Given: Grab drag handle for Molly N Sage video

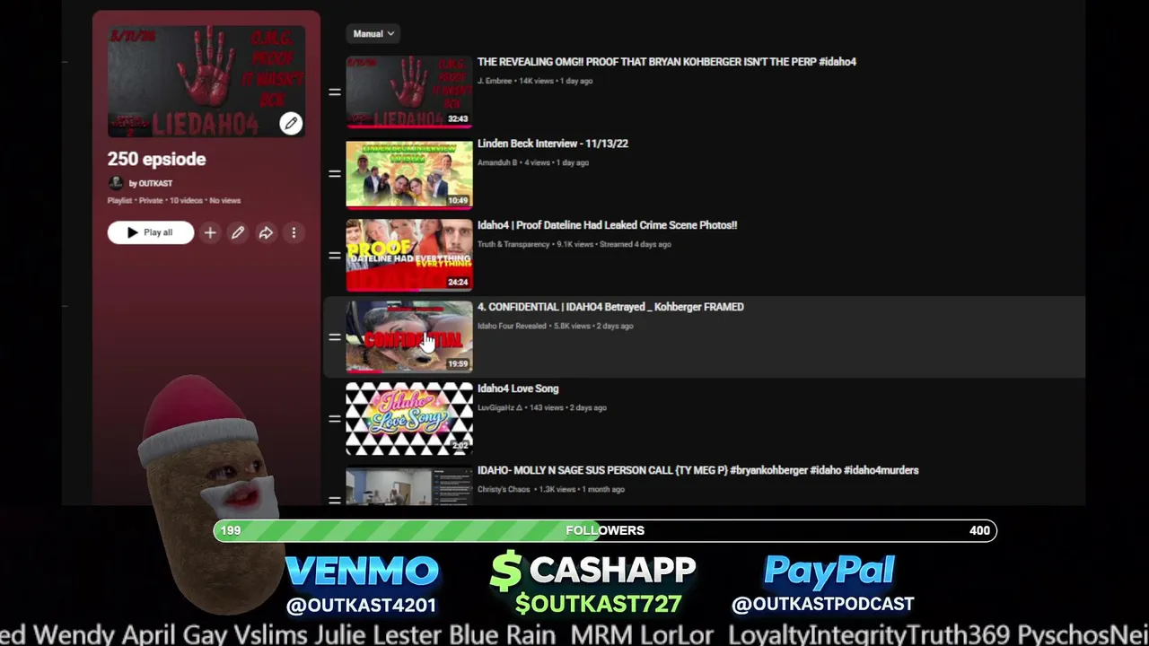Looking at the screenshot, I should tap(334, 499).
